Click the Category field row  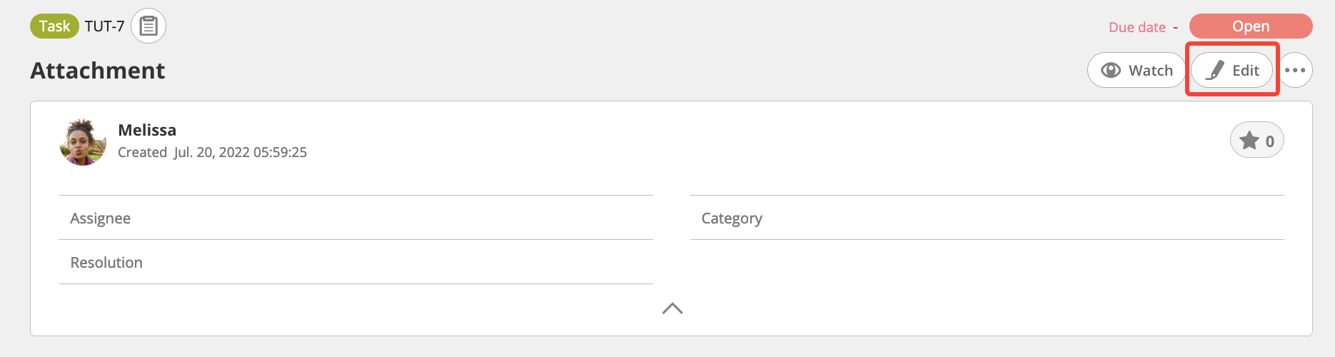(x=987, y=218)
